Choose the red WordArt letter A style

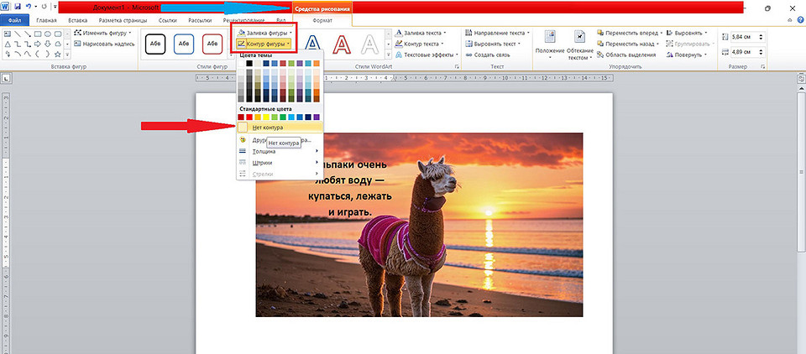tap(341, 44)
